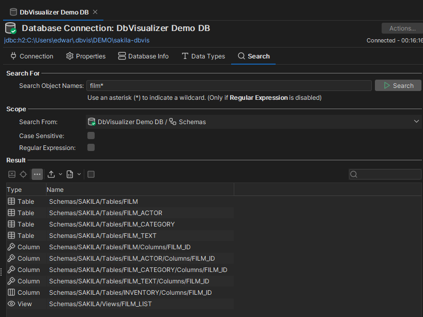Open the dropdown arrow next to document icon
Screen dimensions: 423x317
click(79, 174)
